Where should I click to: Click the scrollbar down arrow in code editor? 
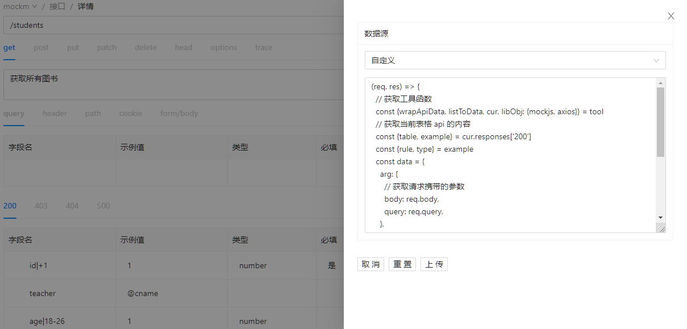click(660, 217)
